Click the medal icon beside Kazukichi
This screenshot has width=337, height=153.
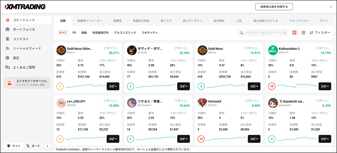pyautogui.click(x=281, y=101)
